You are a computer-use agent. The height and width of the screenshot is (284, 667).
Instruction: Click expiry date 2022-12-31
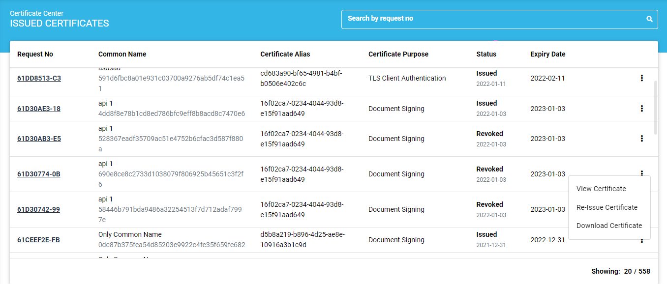[x=547, y=240]
